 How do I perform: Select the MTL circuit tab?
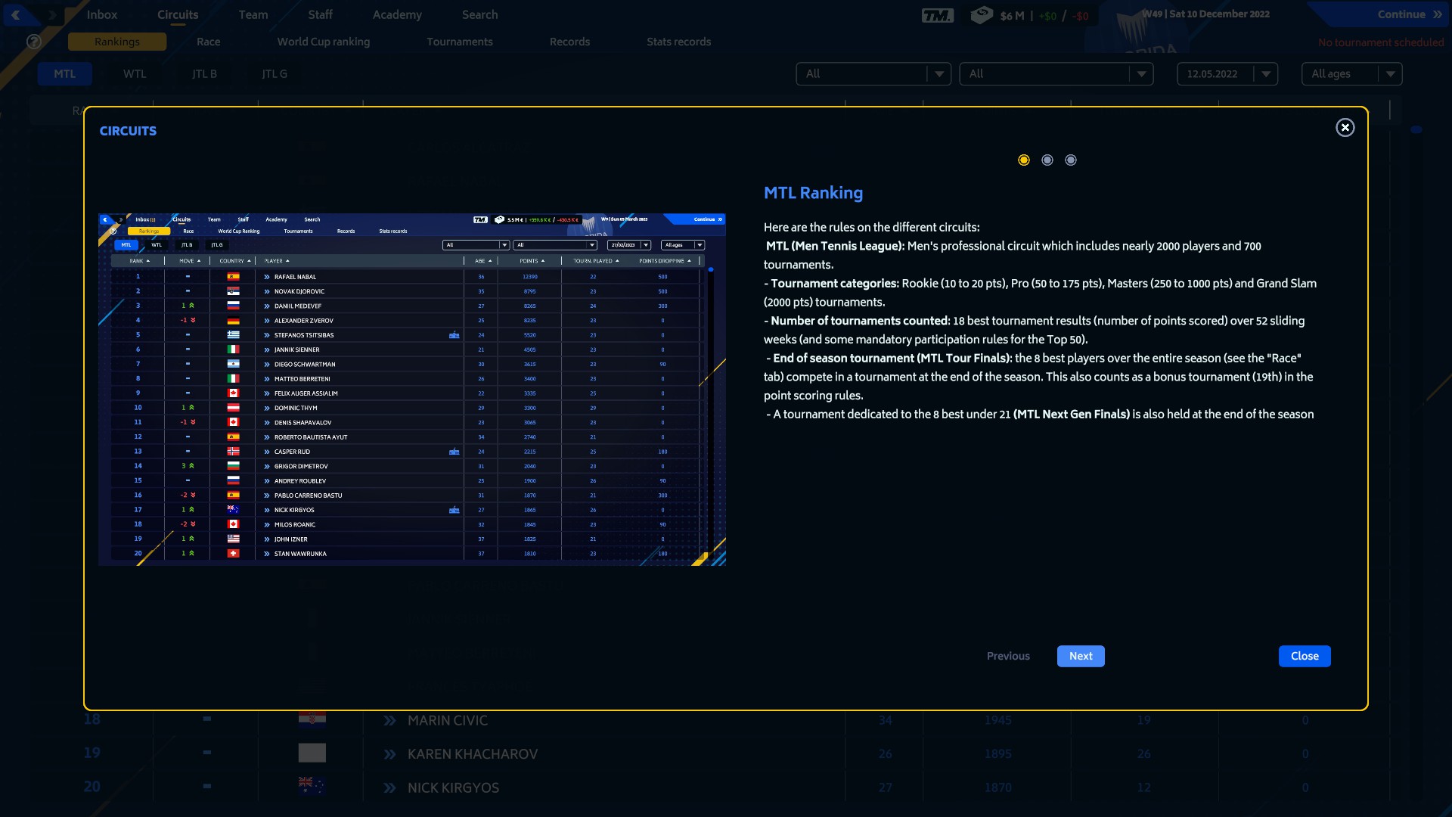(65, 73)
